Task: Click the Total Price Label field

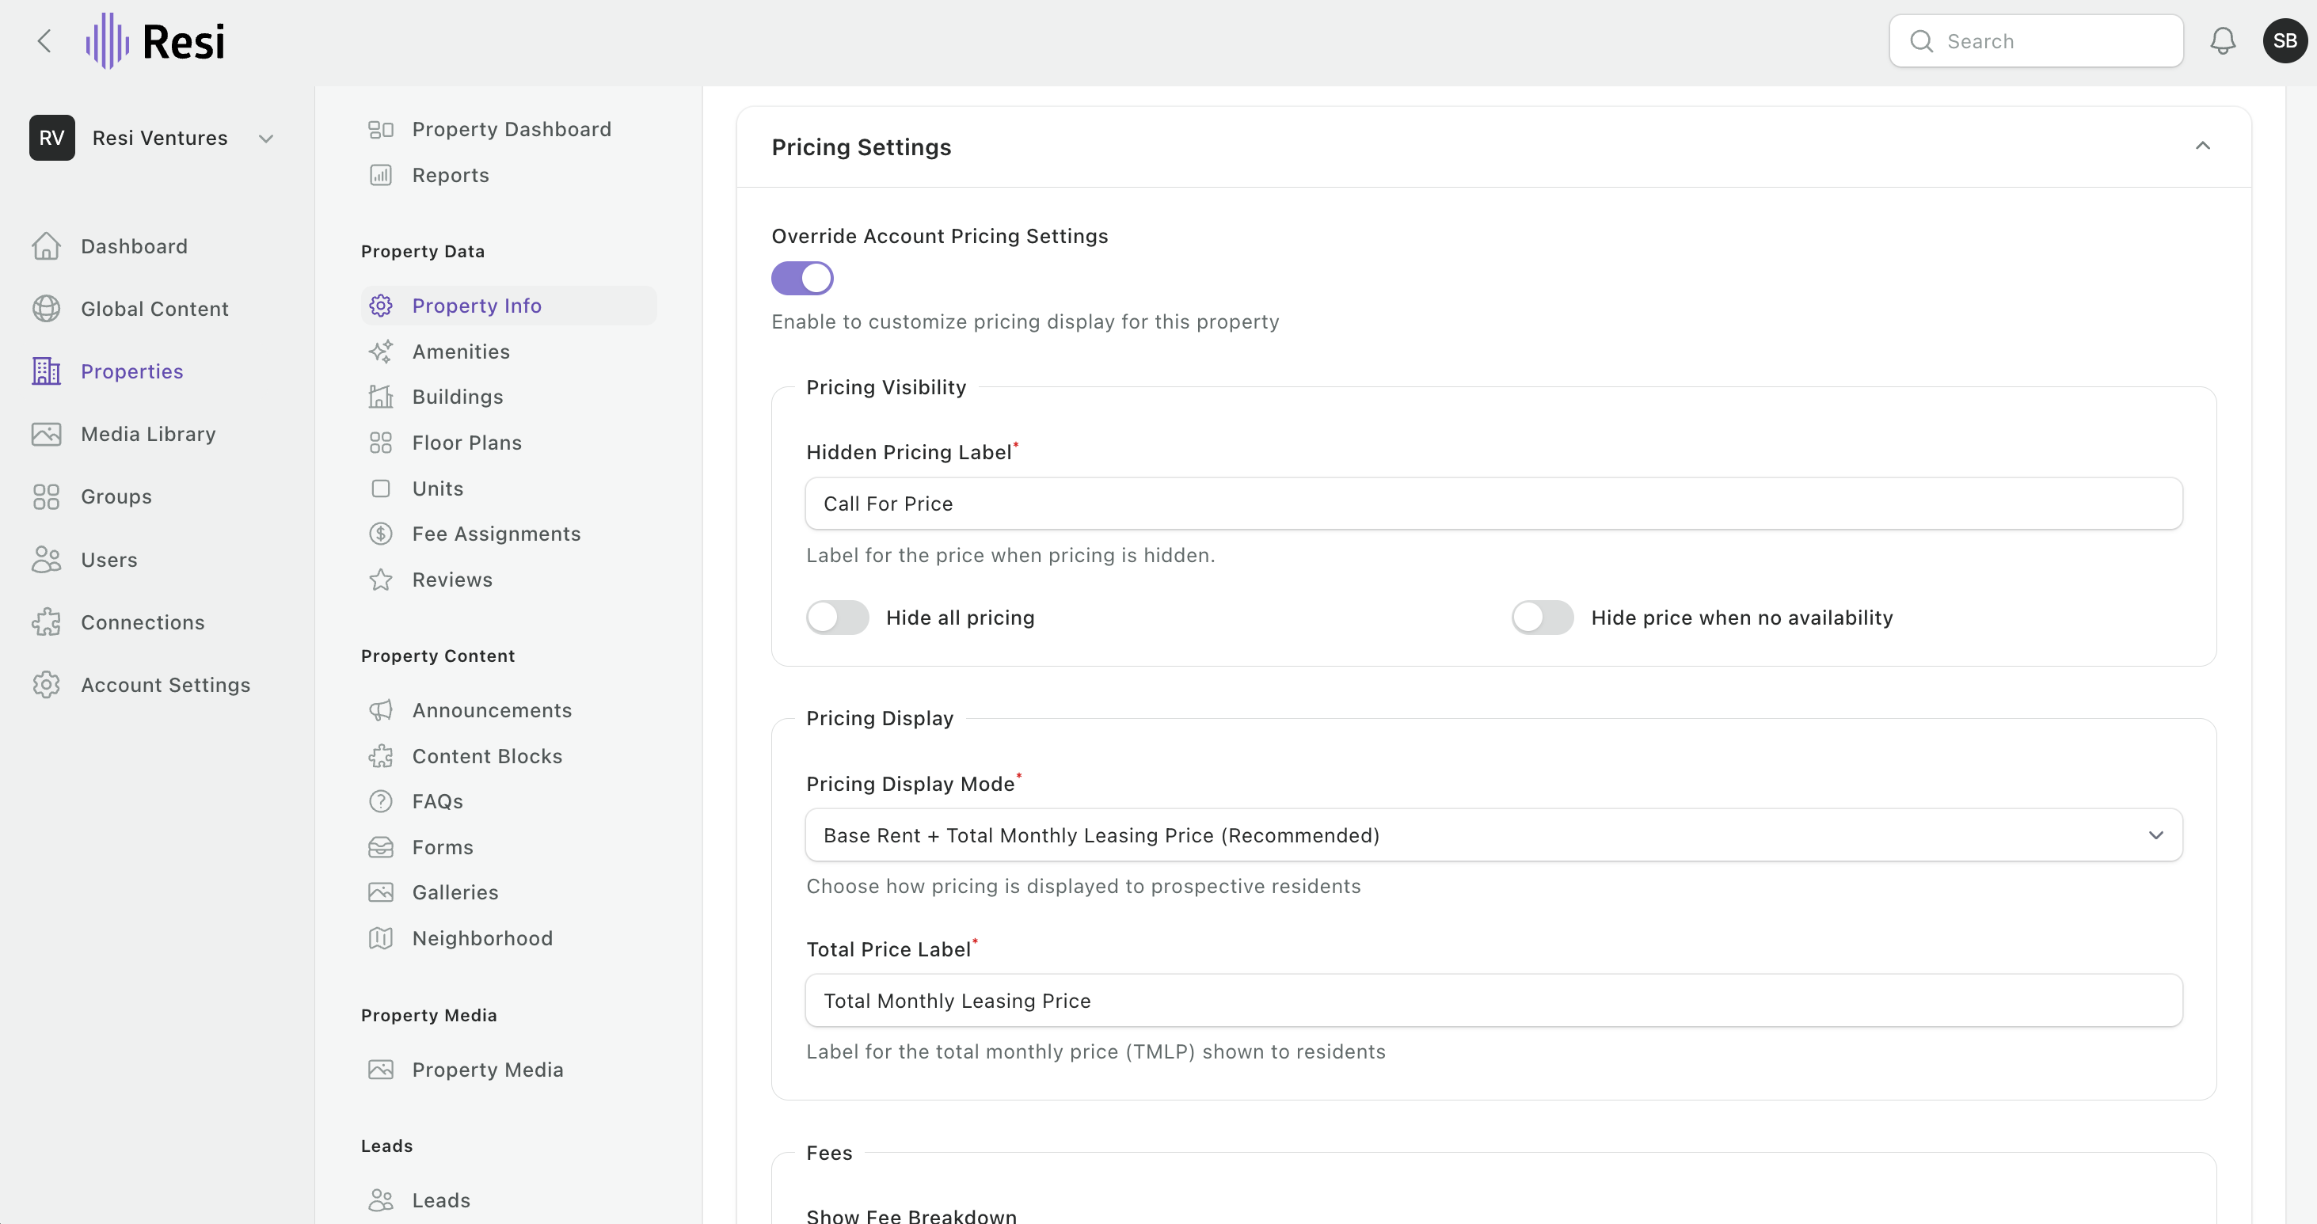Action: tap(1494, 1001)
